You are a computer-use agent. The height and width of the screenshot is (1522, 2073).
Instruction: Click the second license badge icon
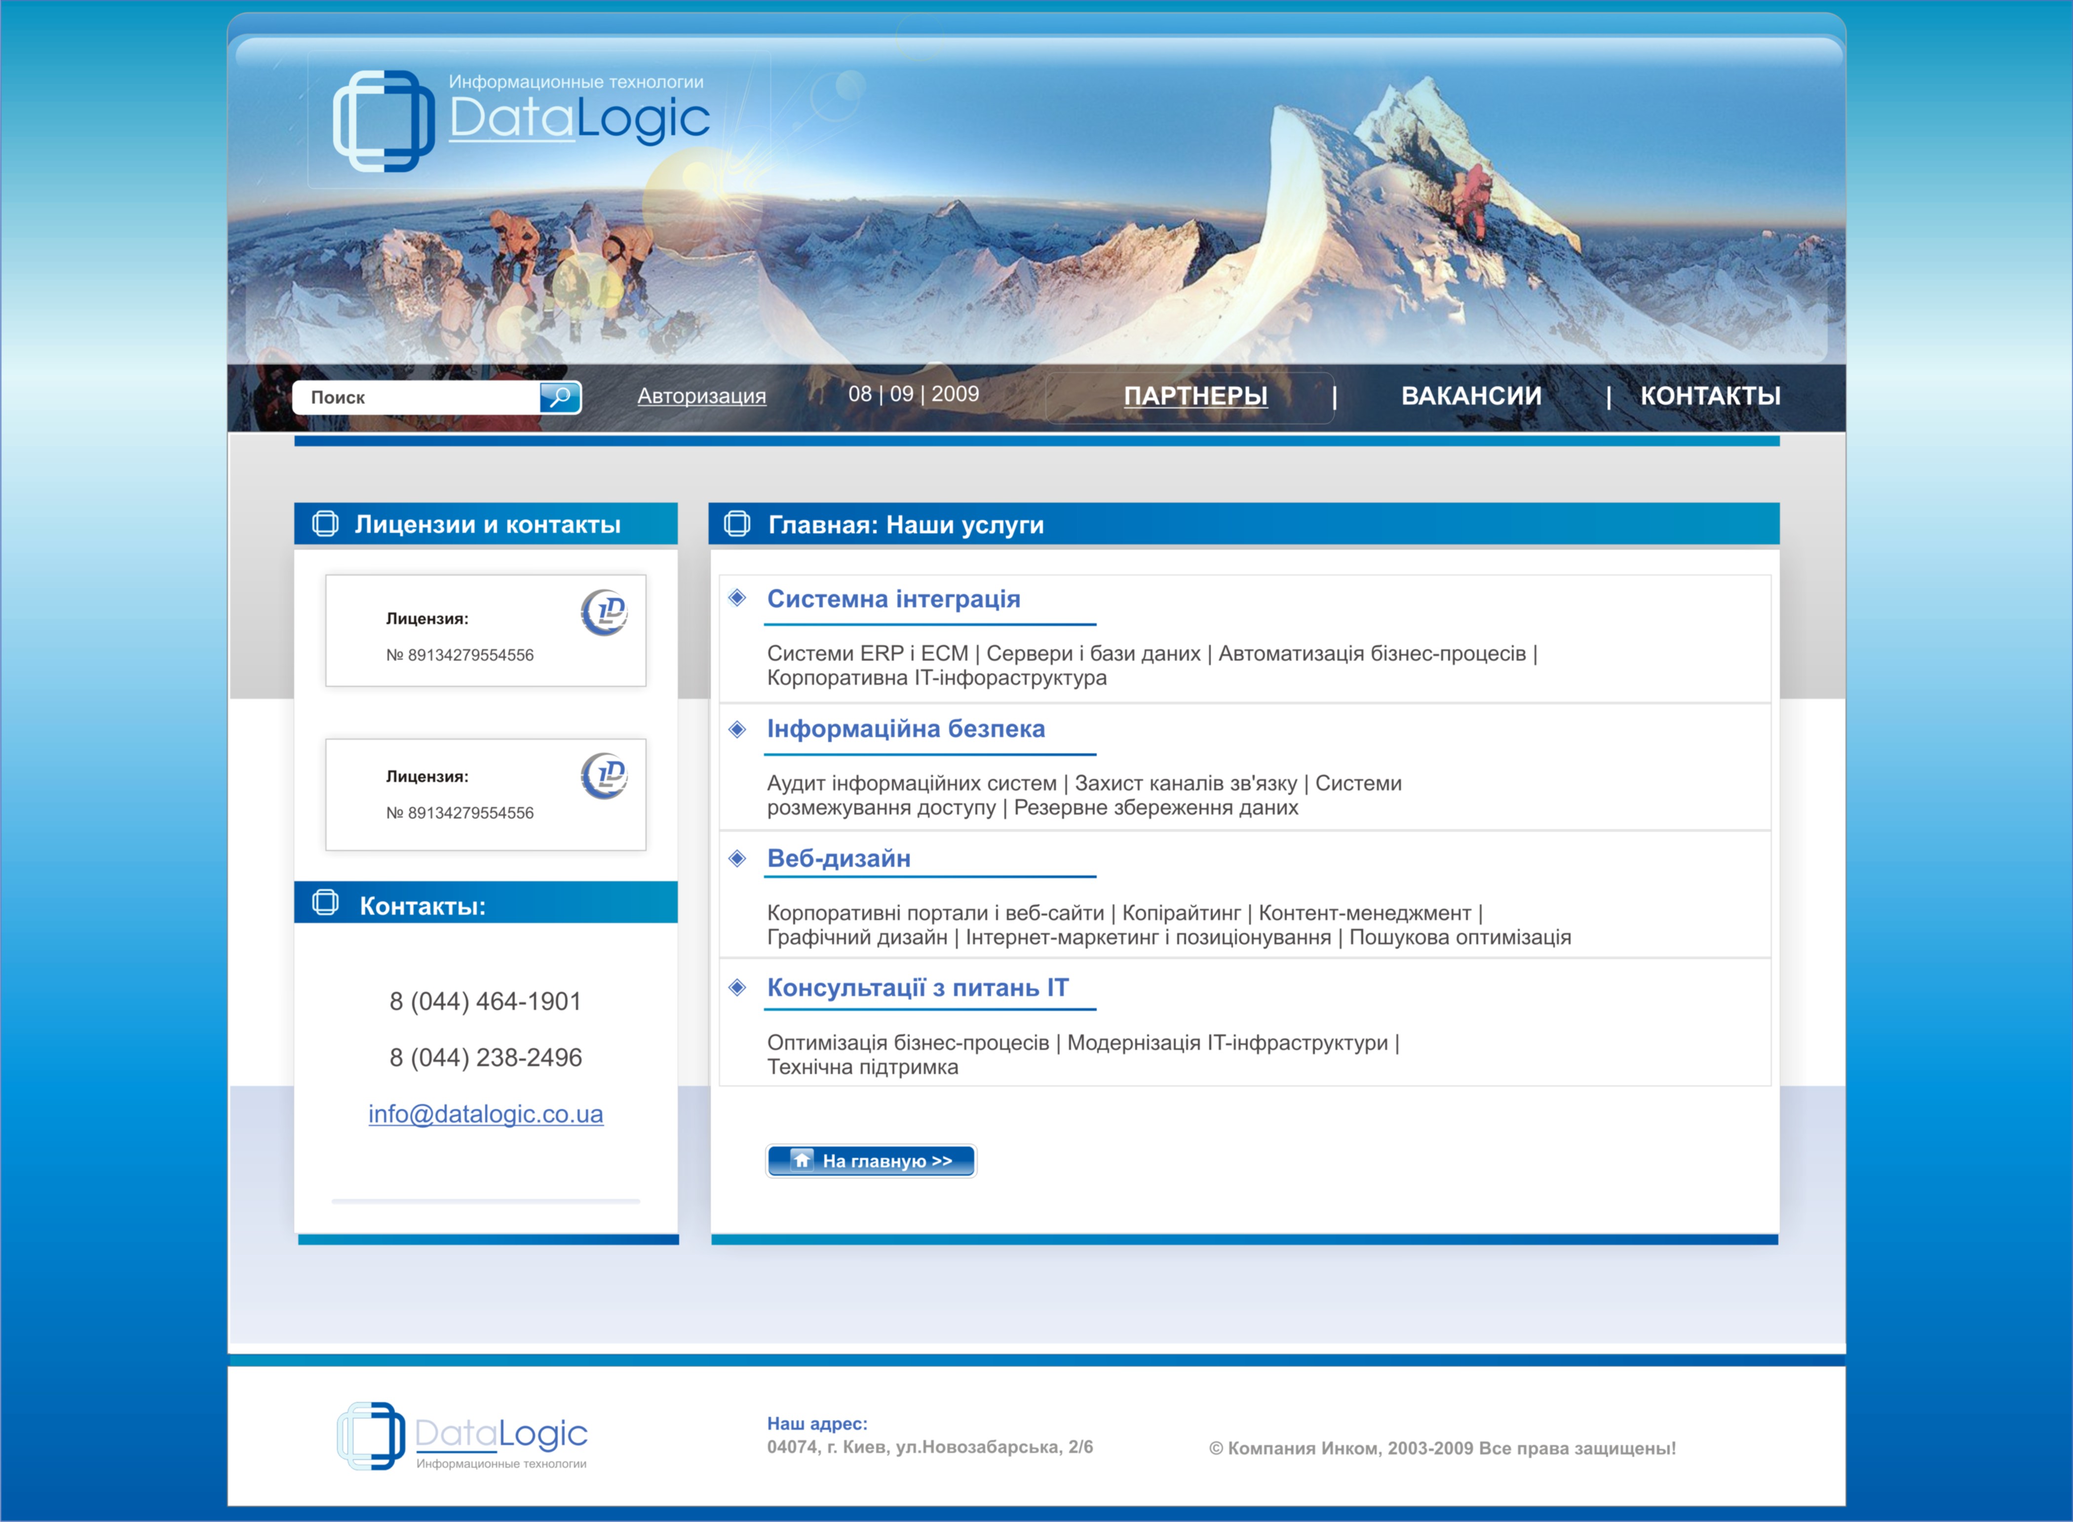coord(605,776)
